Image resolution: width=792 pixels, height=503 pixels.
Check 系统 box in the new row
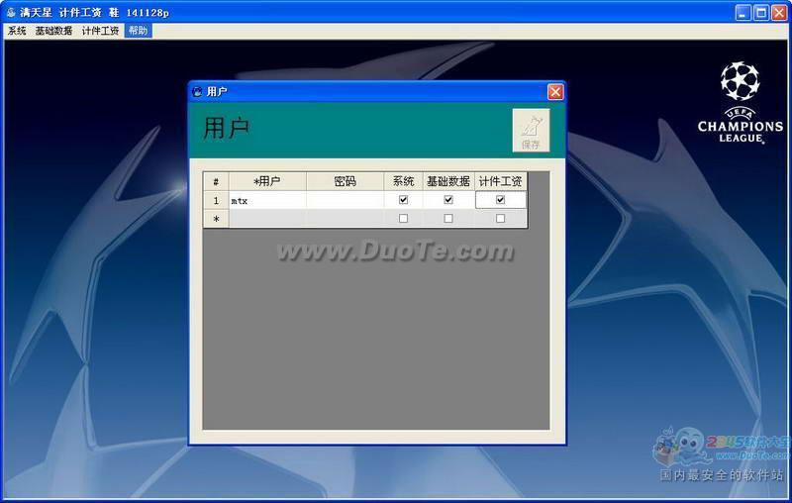click(403, 219)
